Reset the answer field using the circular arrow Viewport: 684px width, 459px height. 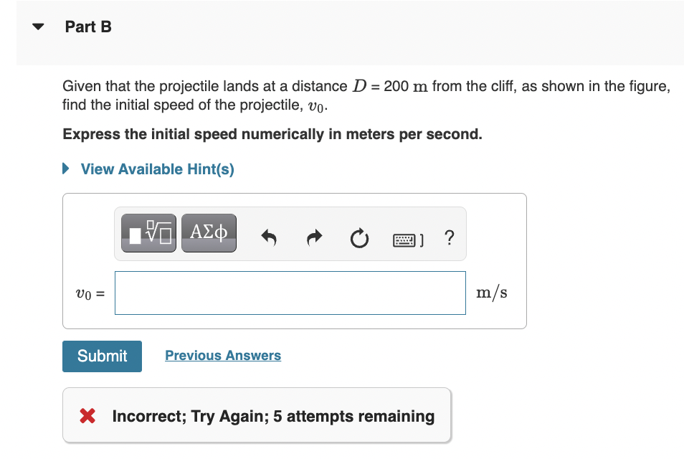coord(359,238)
